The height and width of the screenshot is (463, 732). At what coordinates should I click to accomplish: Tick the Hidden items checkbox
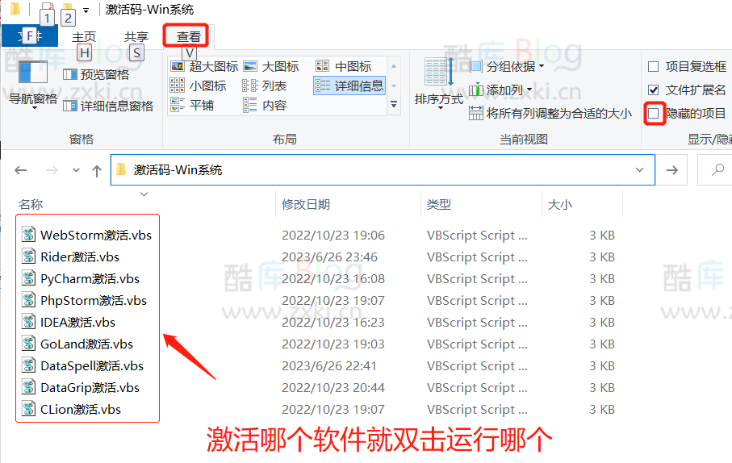tap(654, 114)
